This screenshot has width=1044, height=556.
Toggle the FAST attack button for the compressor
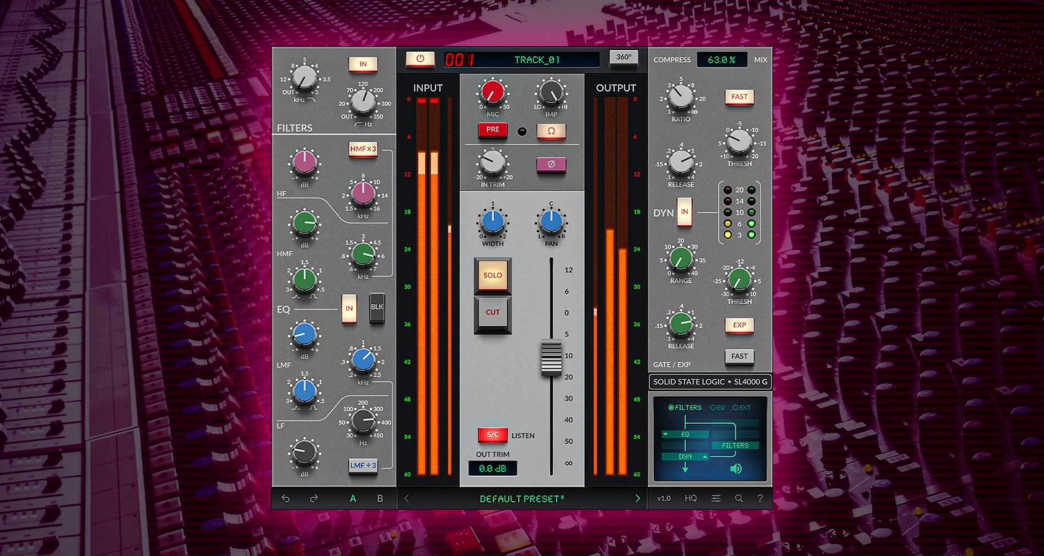point(739,97)
